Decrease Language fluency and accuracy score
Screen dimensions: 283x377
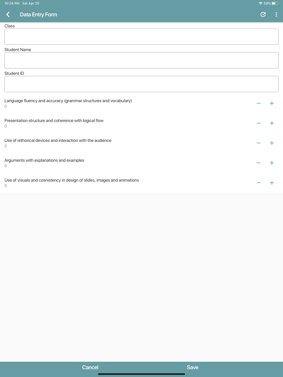click(x=258, y=103)
